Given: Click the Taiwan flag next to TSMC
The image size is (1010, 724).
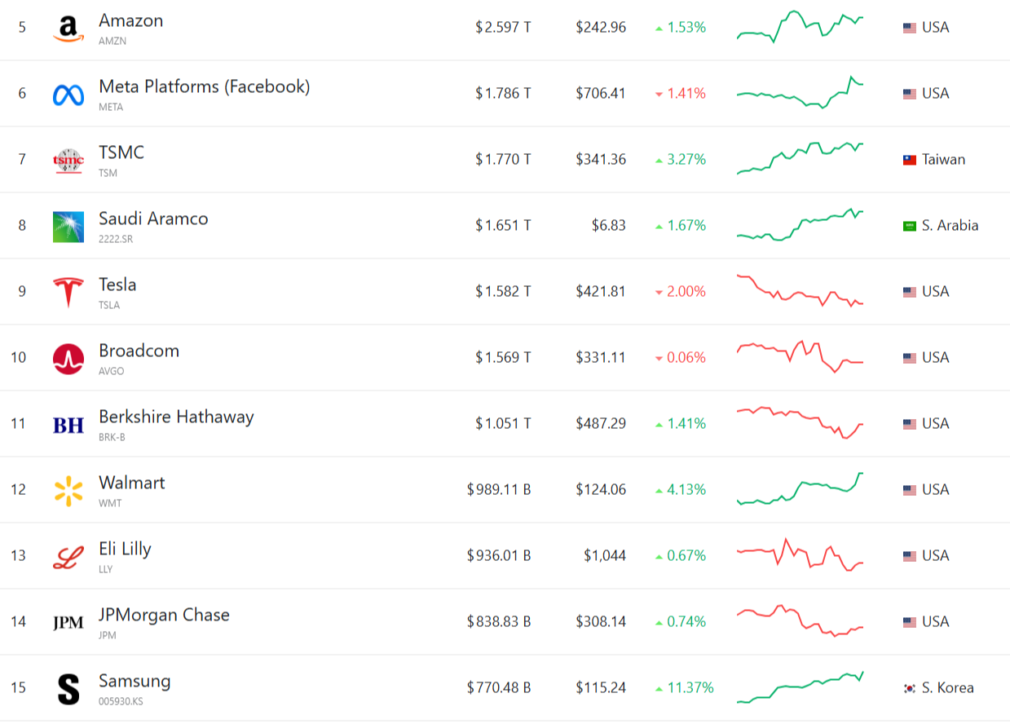Looking at the screenshot, I should click(x=910, y=160).
